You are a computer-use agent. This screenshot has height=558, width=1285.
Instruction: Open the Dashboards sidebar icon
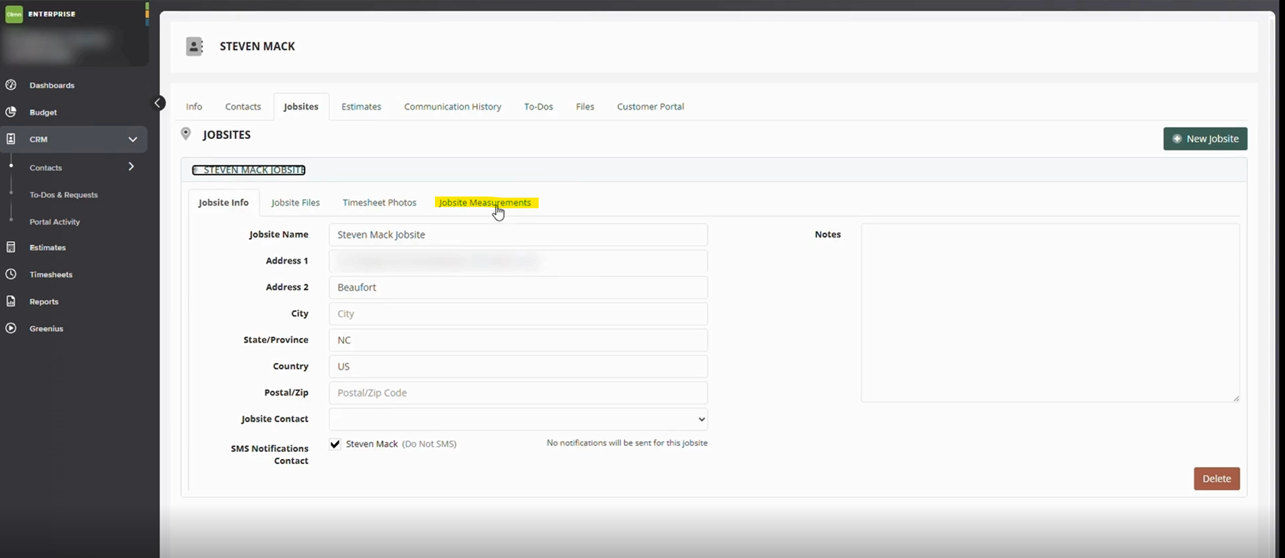[x=11, y=85]
